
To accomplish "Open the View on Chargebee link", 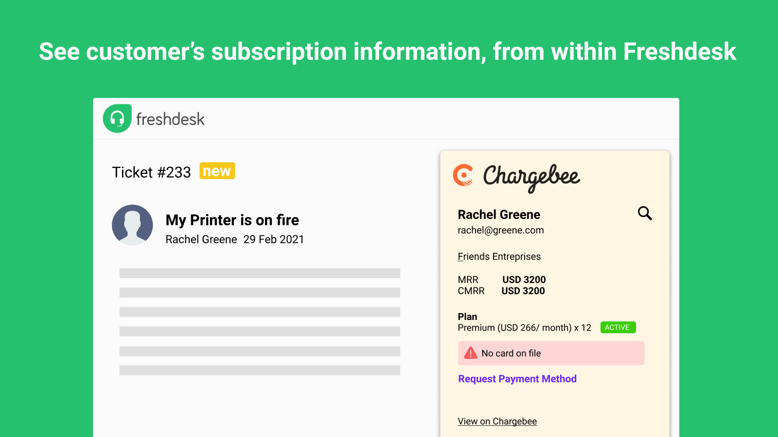I will point(497,421).
